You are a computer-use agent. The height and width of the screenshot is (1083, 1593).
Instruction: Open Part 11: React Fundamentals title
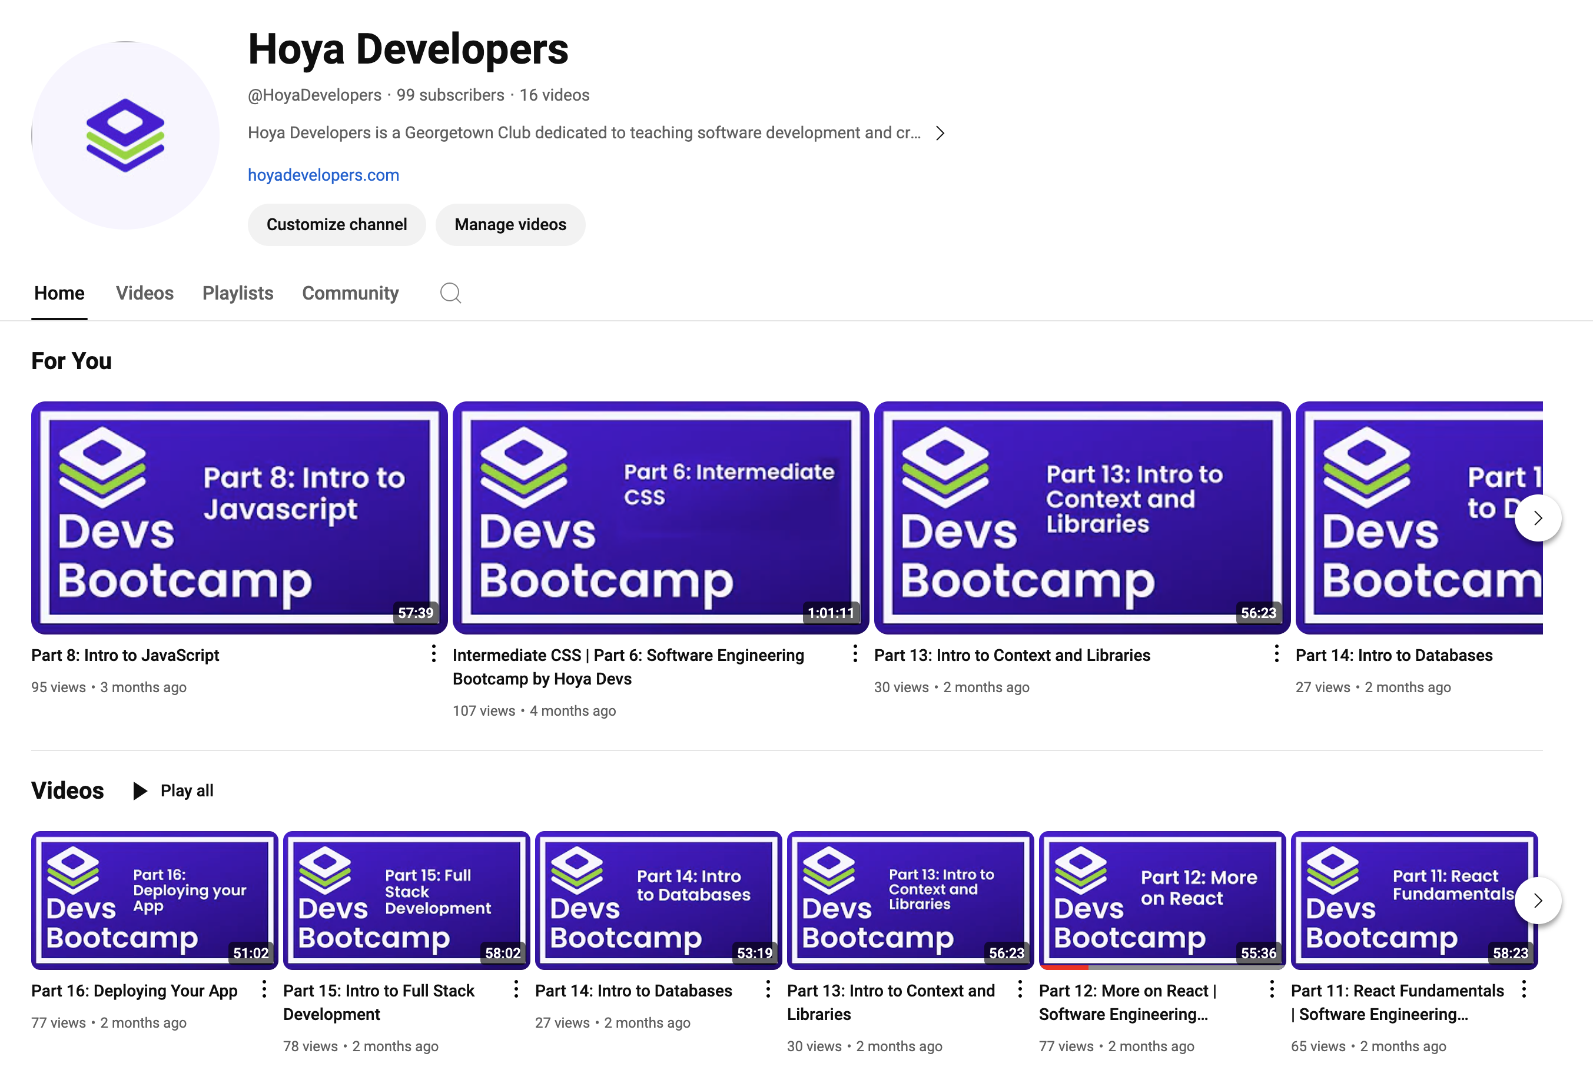[x=1398, y=1003]
